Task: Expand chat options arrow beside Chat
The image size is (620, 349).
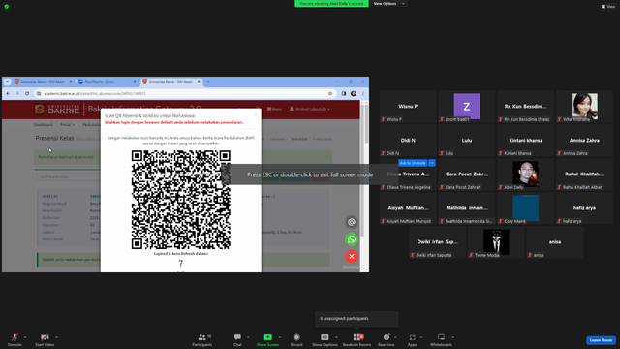Action: 248,337
